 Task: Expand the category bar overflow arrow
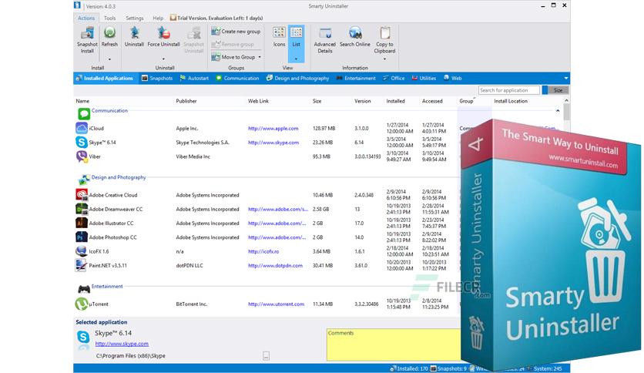tap(566, 78)
